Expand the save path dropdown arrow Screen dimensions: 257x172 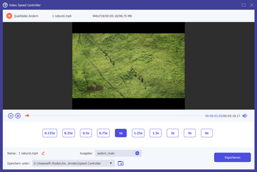pyautogui.click(x=111, y=163)
